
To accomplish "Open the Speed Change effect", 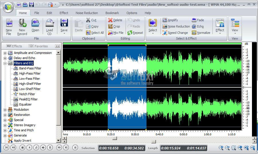I will (x=175, y=33).
